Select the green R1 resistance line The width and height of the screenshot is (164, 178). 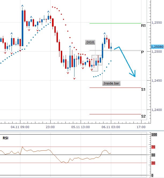click(x=115, y=23)
